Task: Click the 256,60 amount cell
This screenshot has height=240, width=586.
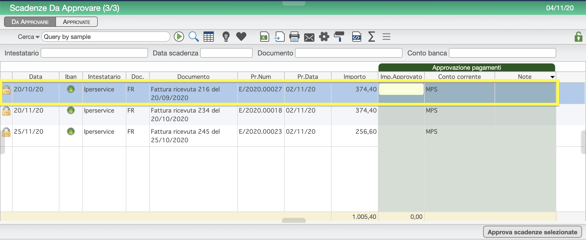Action: [x=366, y=131]
